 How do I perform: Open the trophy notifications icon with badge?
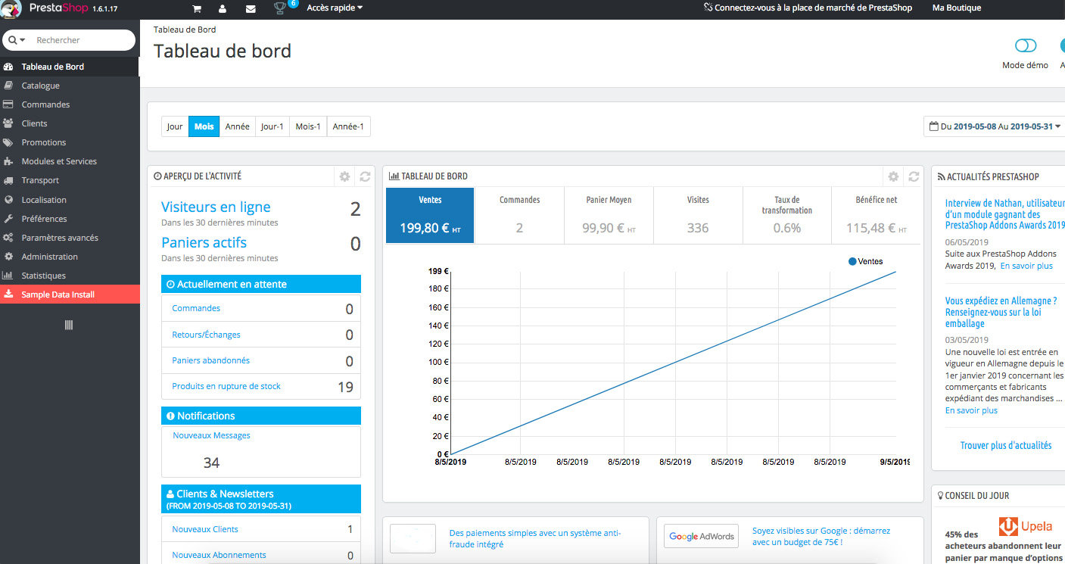coord(279,9)
